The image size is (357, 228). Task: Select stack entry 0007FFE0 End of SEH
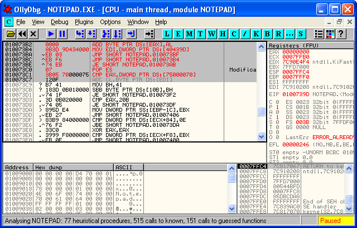click(291, 202)
